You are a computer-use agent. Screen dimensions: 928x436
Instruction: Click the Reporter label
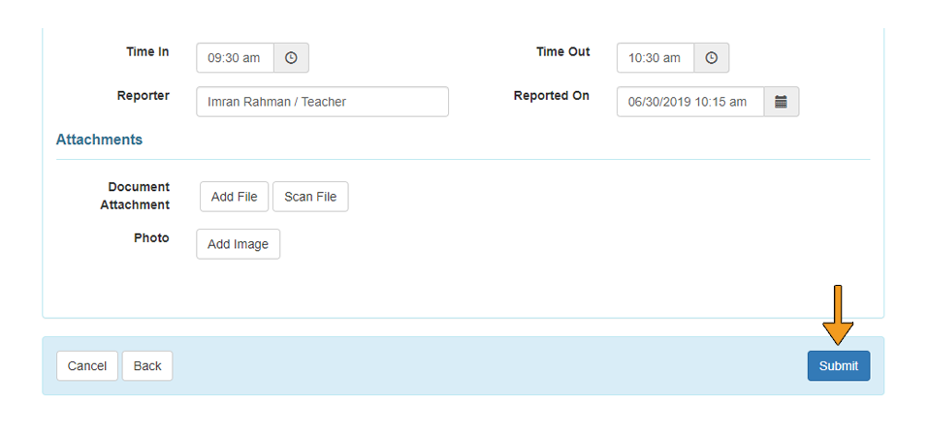point(143,95)
